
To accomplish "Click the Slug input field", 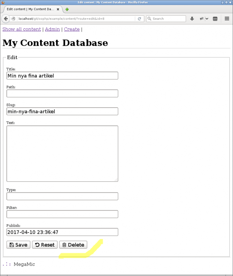I will click(62, 111).
